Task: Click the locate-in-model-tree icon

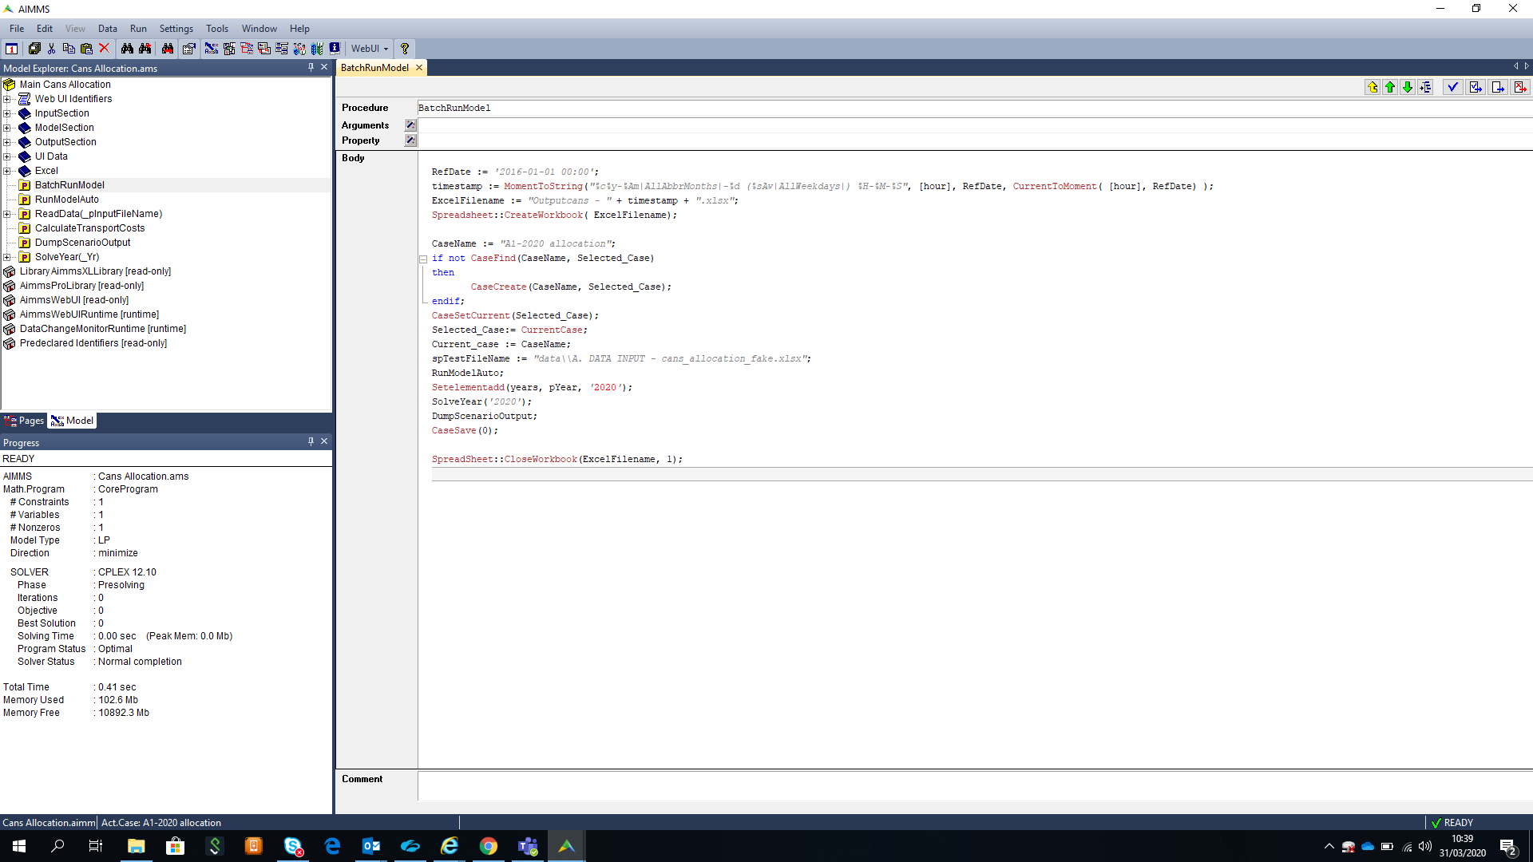Action: tap(1426, 88)
